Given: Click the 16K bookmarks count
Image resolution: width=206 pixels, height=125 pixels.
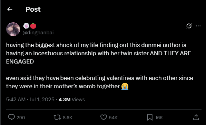Looking at the screenshot, I should [159, 118].
